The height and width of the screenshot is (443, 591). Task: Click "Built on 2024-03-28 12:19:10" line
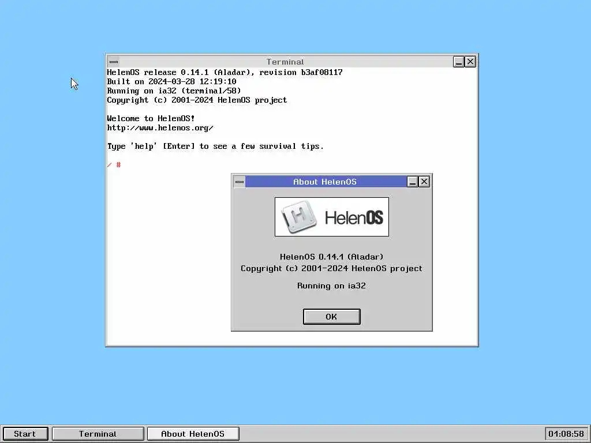pyautogui.click(x=171, y=82)
